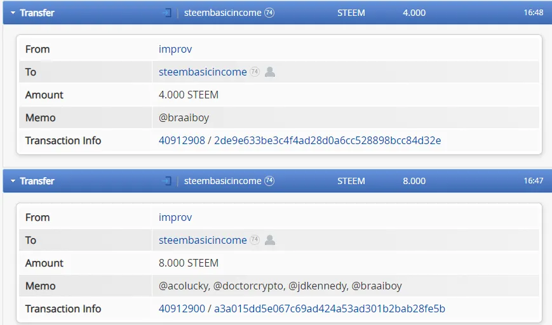Viewport: 552px width, 325px height.
Task: Click STEEM currency in the 16:47 header
Action: [351, 181]
